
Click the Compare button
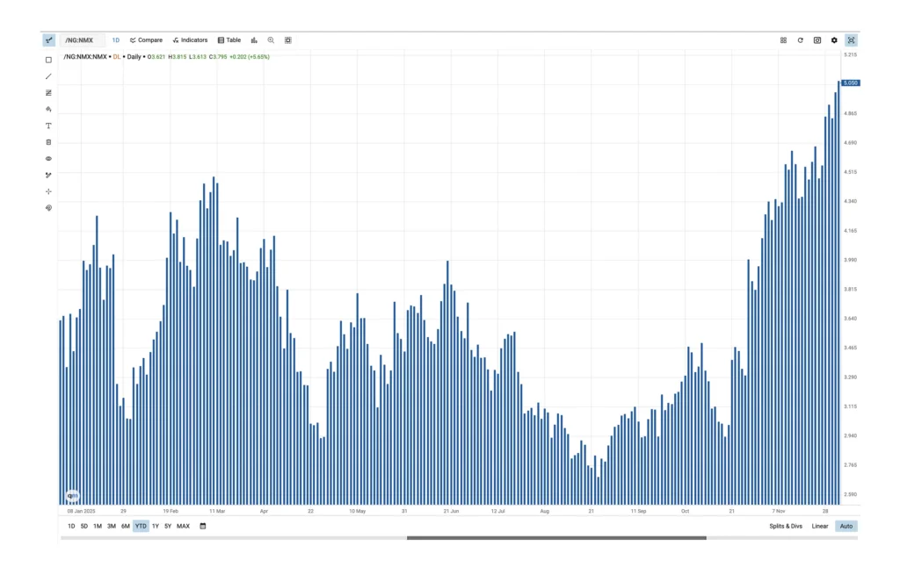[x=145, y=40]
